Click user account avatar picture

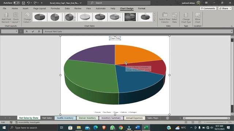point(198,3)
